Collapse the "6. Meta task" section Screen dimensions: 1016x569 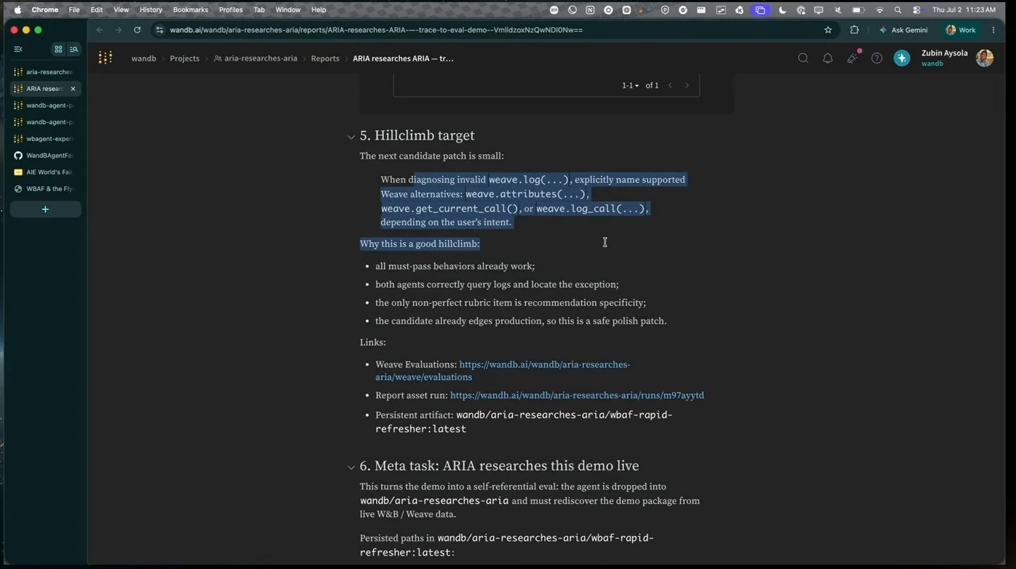click(x=351, y=467)
